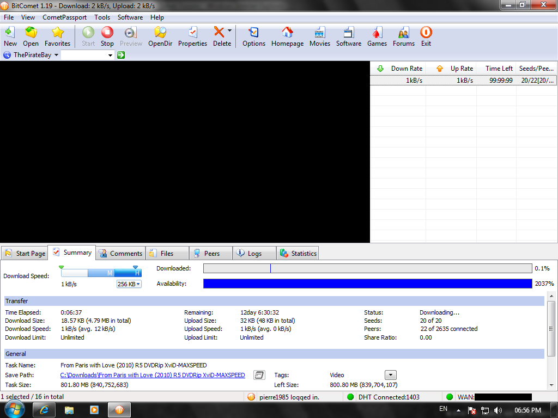
Task: Open the Save Path folder link
Action: click(153, 375)
